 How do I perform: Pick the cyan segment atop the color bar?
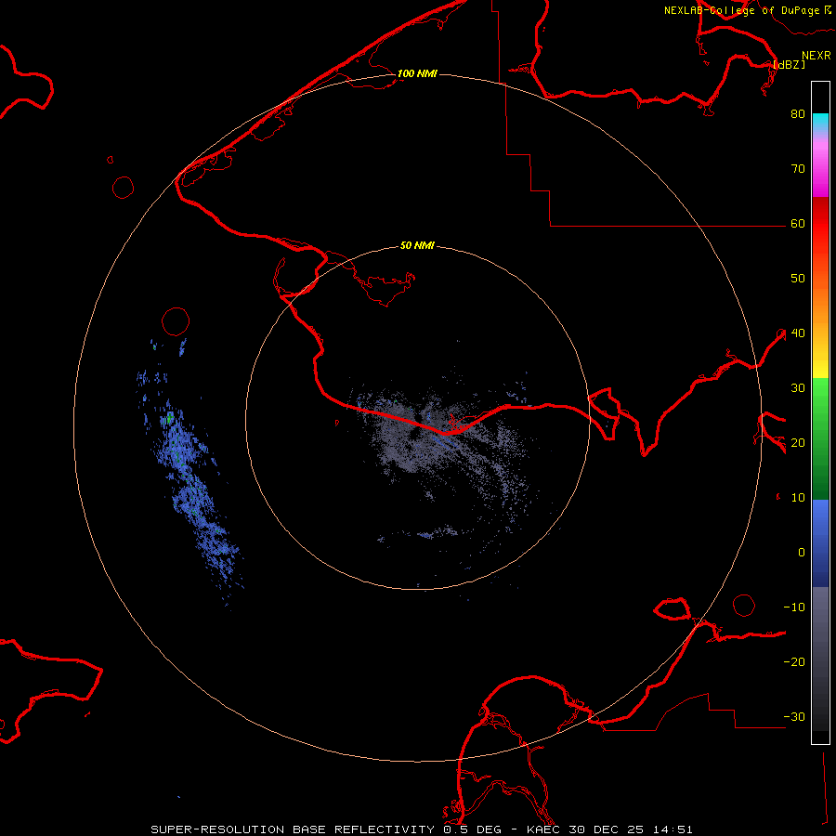click(x=820, y=123)
